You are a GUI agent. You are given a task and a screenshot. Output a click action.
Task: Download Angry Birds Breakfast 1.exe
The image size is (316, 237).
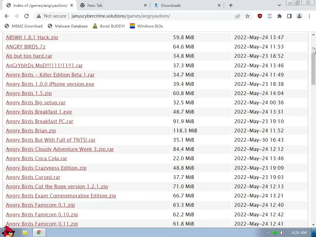[x=39, y=112]
